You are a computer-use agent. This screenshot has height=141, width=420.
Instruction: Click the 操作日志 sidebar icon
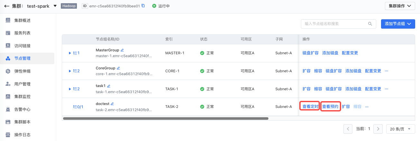pos(8,135)
